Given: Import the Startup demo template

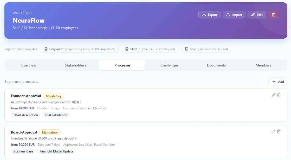Looking at the screenshot, I should pos(150,49).
